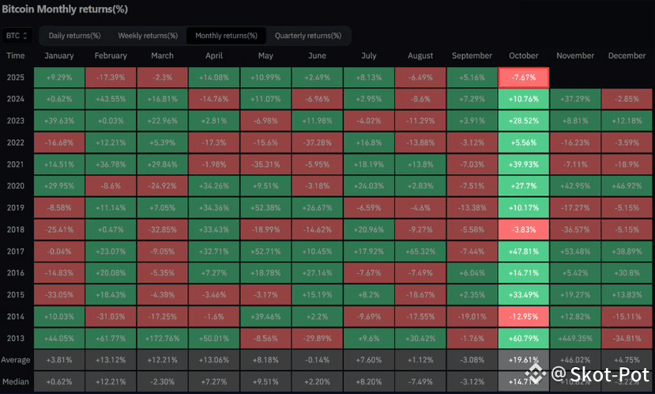Viewport: 655px width, 394px height.
Task: Click 2016 December cell +30.8%
Action: click(627, 273)
